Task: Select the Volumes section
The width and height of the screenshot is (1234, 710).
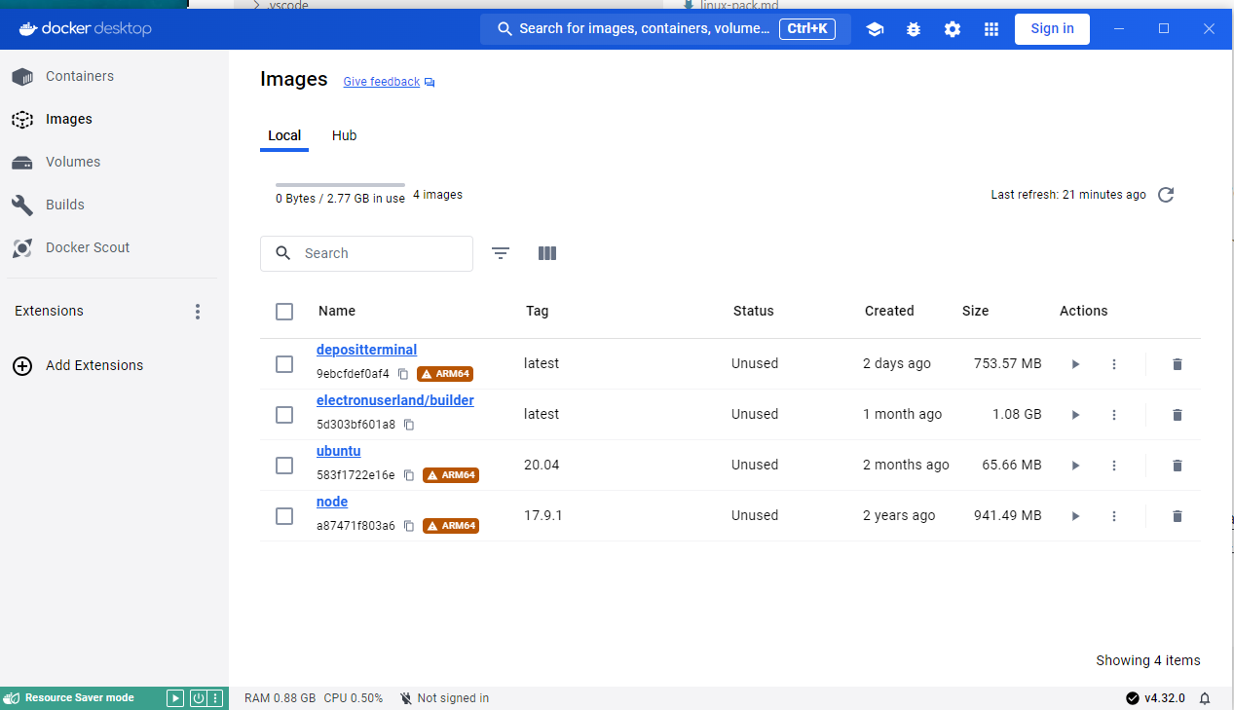Action: (73, 162)
